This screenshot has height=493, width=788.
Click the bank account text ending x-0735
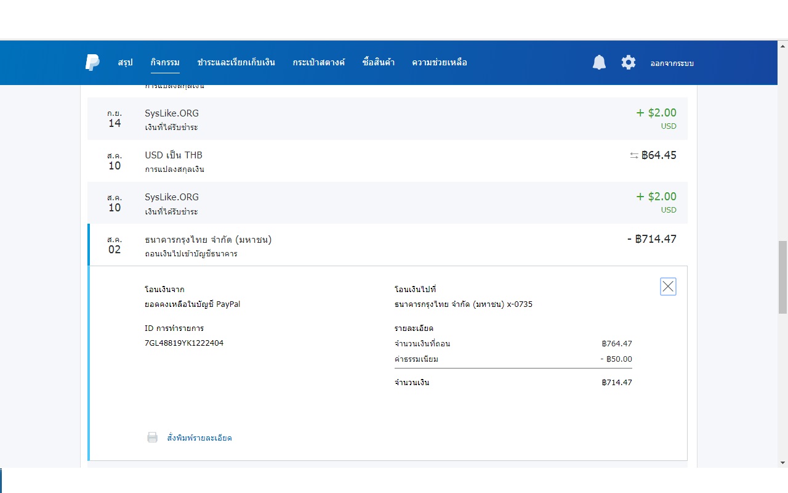[x=464, y=304]
